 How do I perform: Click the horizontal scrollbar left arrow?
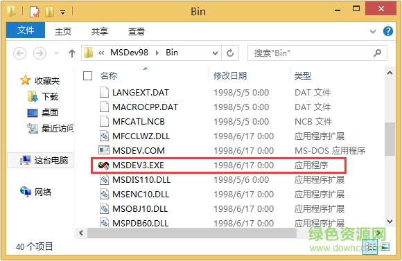(x=81, y=233)
